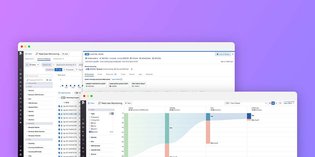Click filter icon beside Type facet
Viewport: 315px width, 157px height.
[x=110, y=114]
